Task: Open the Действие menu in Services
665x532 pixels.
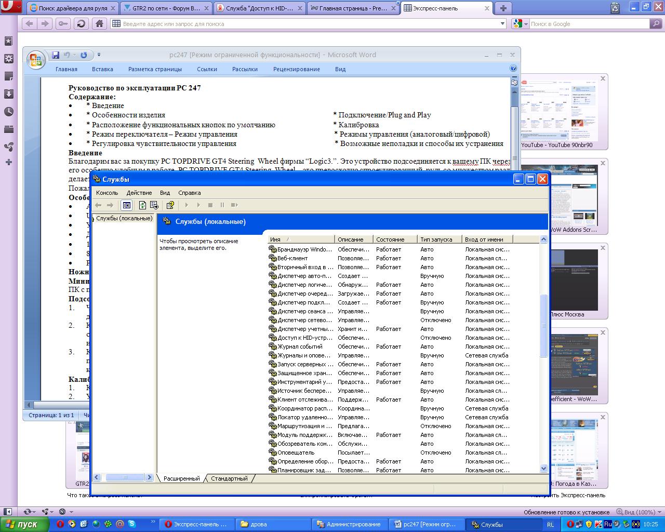Action: 139,193
